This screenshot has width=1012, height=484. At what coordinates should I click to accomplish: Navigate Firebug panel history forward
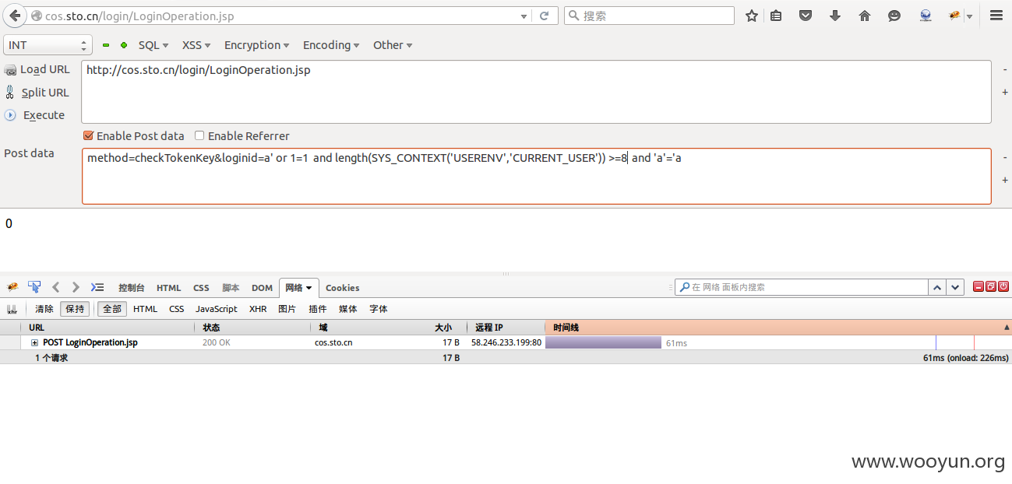(76, 287)
